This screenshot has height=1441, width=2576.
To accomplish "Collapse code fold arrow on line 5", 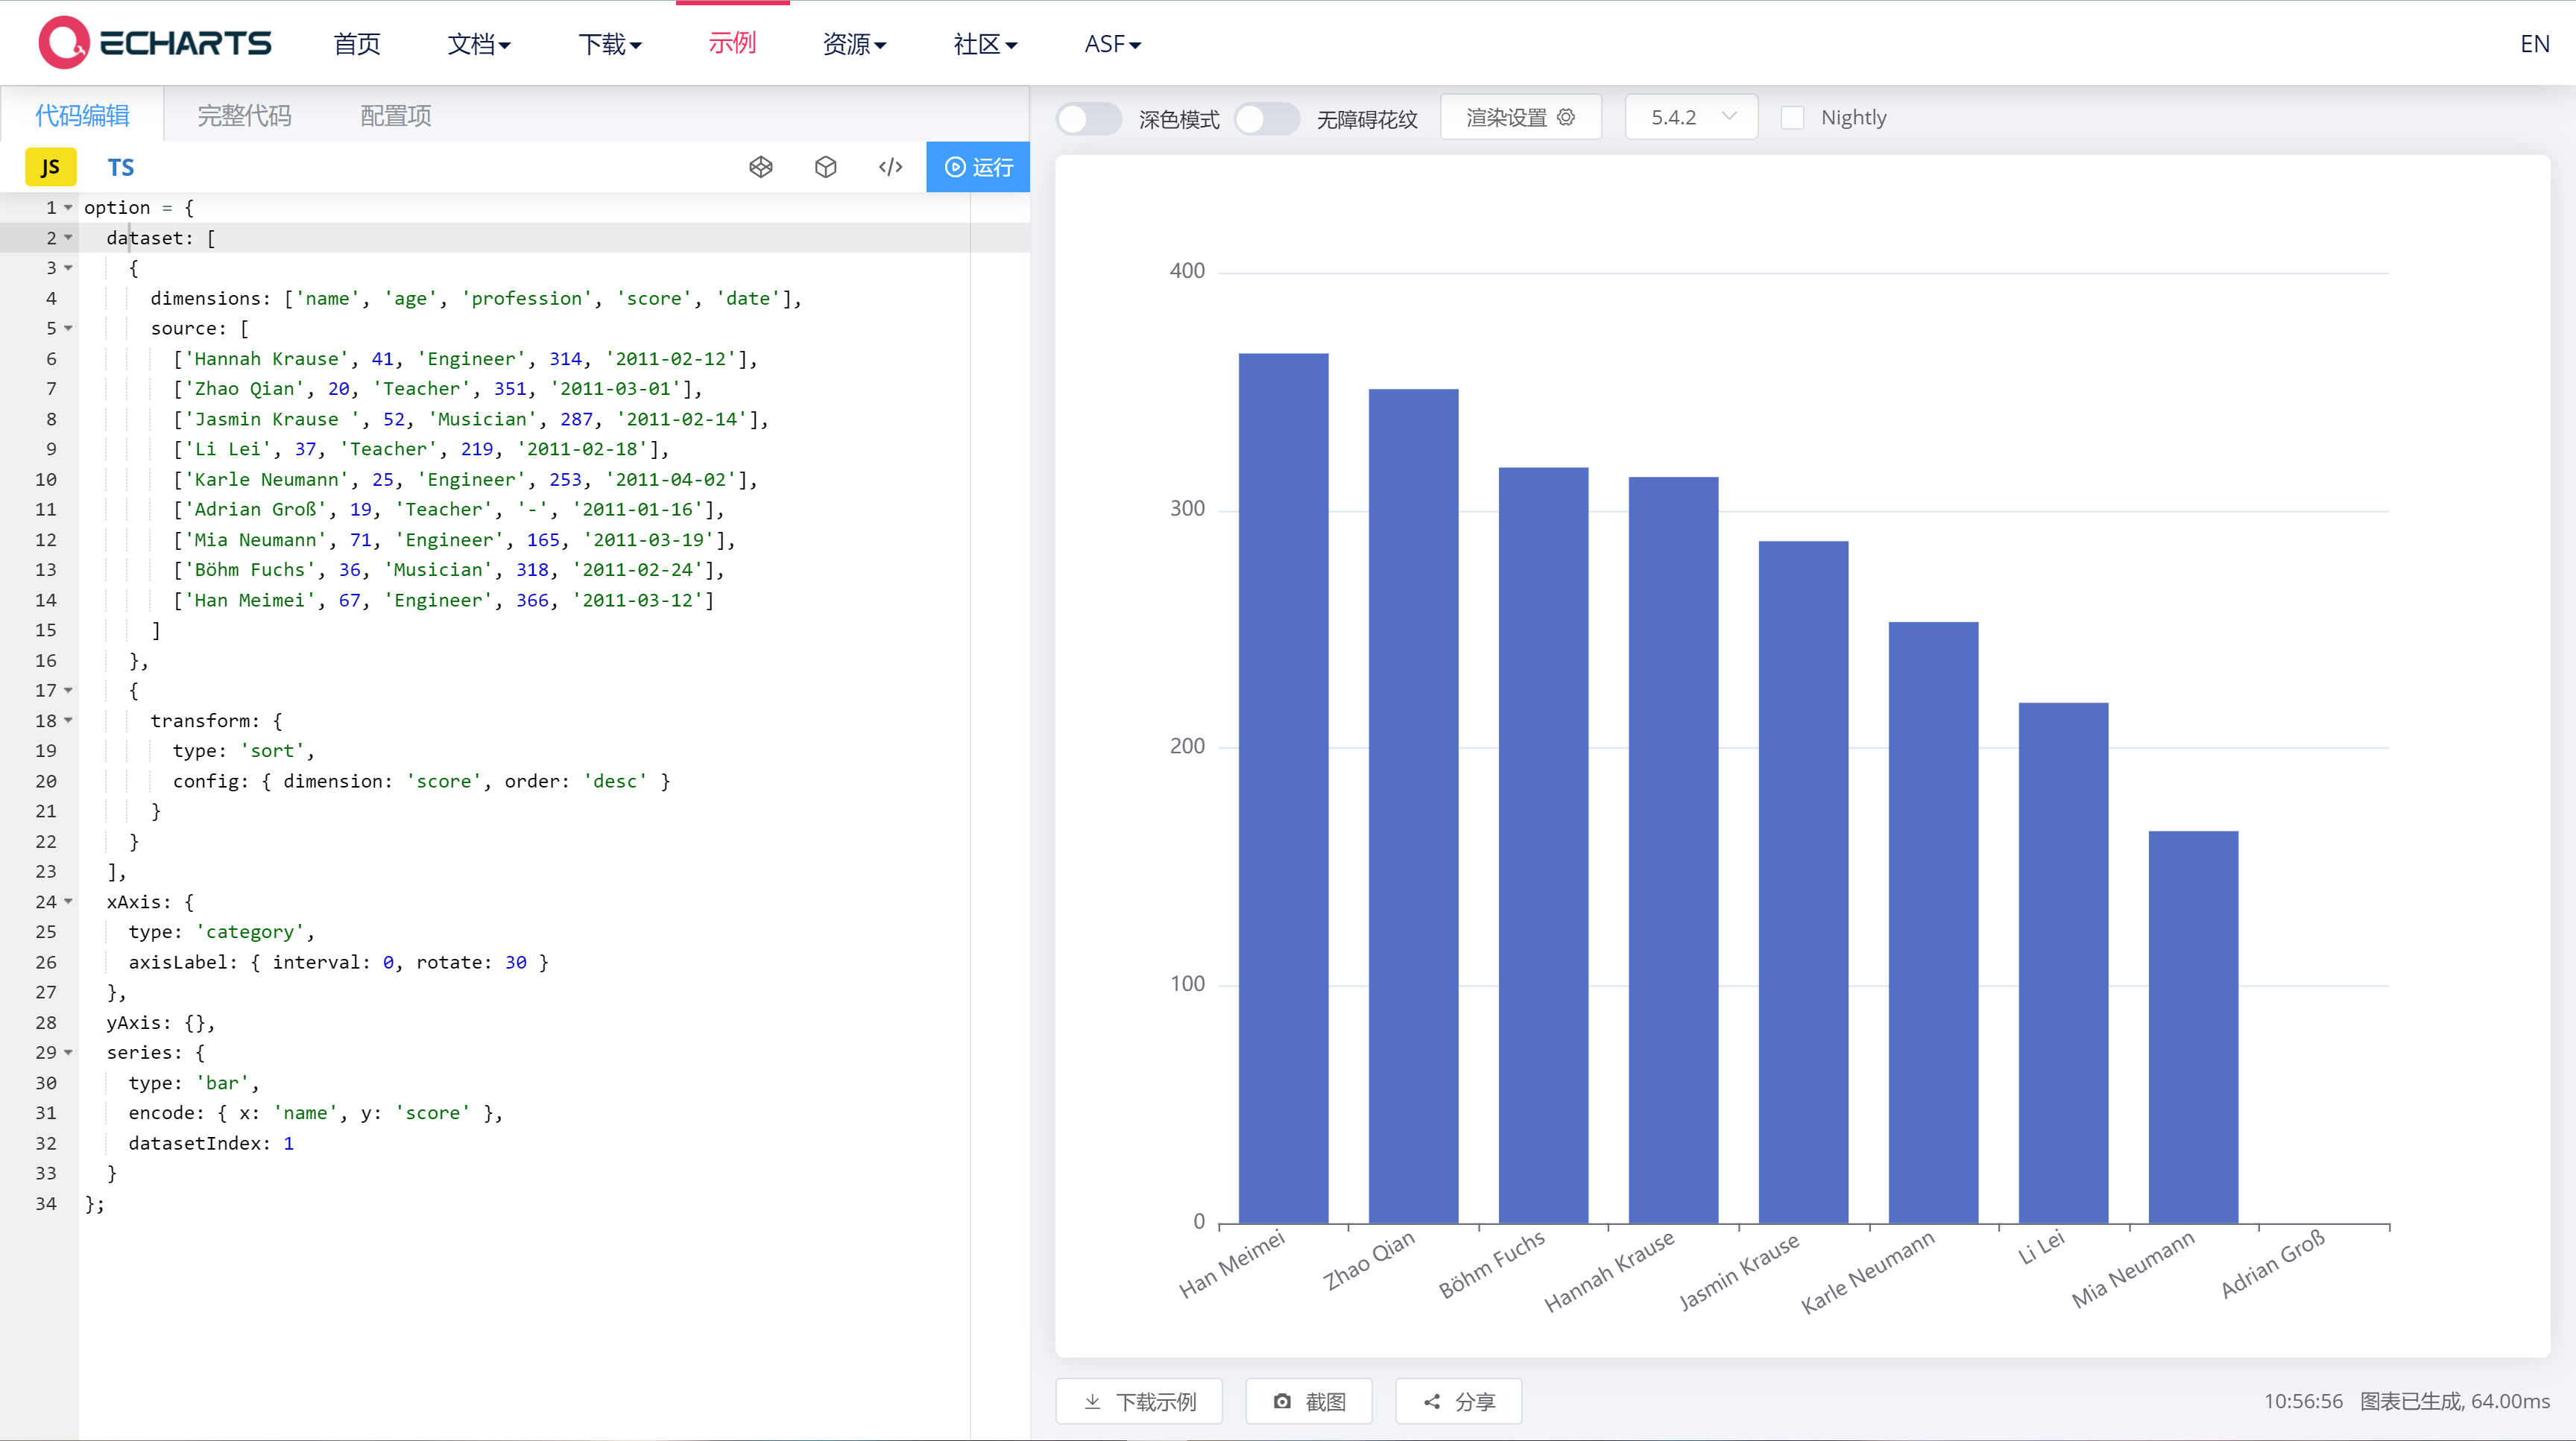I will [68, 328].
